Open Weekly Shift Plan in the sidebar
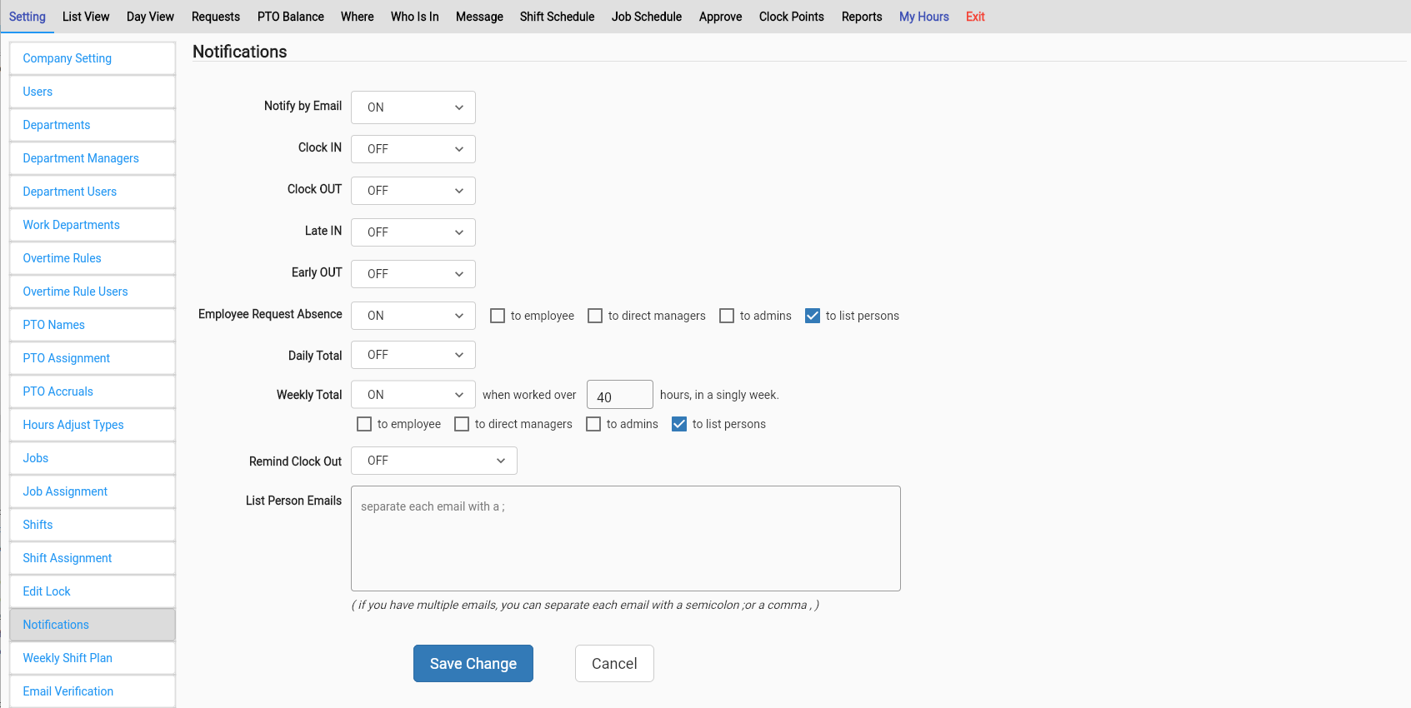This screenshot has width=1411, height=708. coord(93,658)
